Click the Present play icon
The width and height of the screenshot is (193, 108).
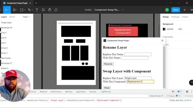[x=185, y=10]
